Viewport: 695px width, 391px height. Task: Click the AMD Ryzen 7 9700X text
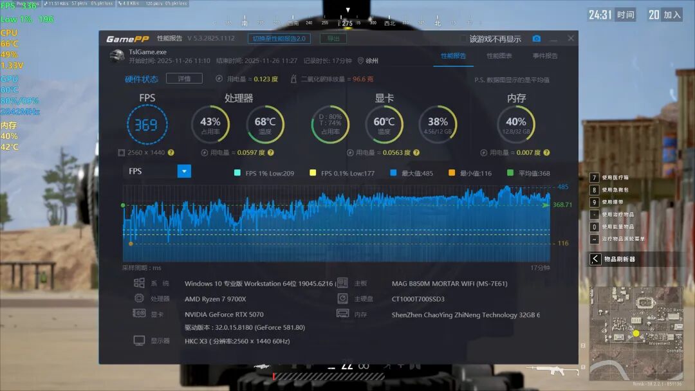pos(216,299)
